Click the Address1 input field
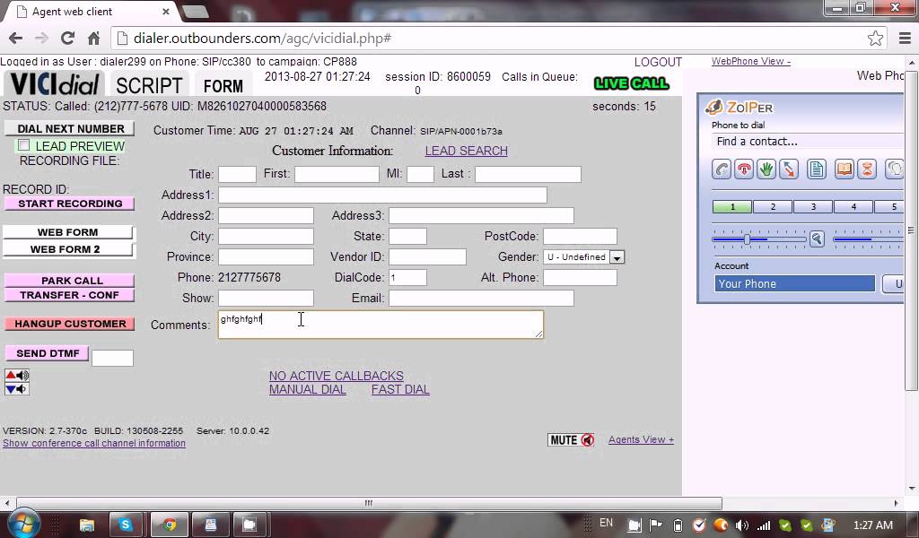919x538 pixels. pyautogui.click(x=382, y=195)
